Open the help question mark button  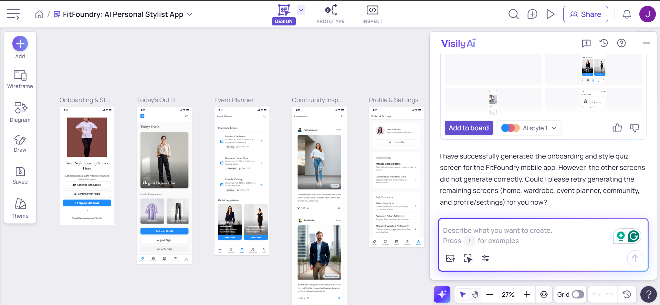[649, 294]
